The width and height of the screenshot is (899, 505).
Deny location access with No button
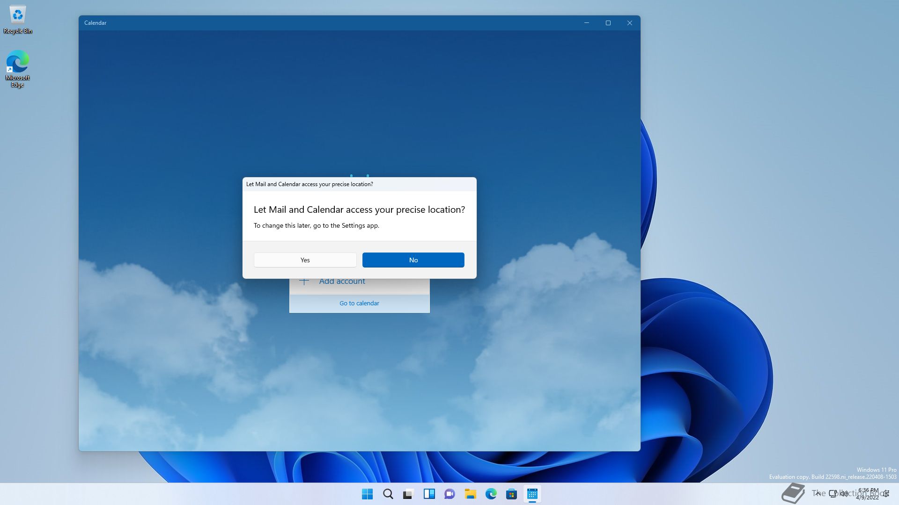pyautogui.click(x=413, y=260)
